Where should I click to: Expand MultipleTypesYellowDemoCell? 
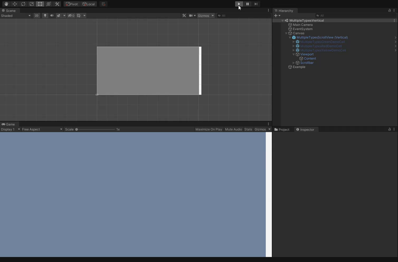[293, 50]
